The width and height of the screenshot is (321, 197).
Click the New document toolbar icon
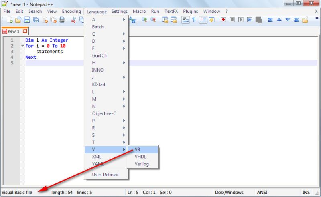point(10,20)
